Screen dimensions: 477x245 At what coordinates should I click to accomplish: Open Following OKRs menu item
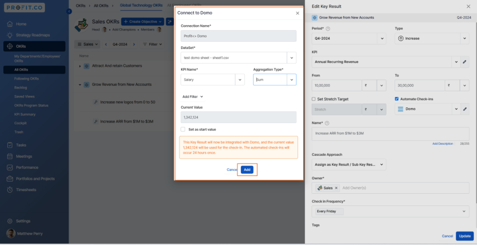26,79
